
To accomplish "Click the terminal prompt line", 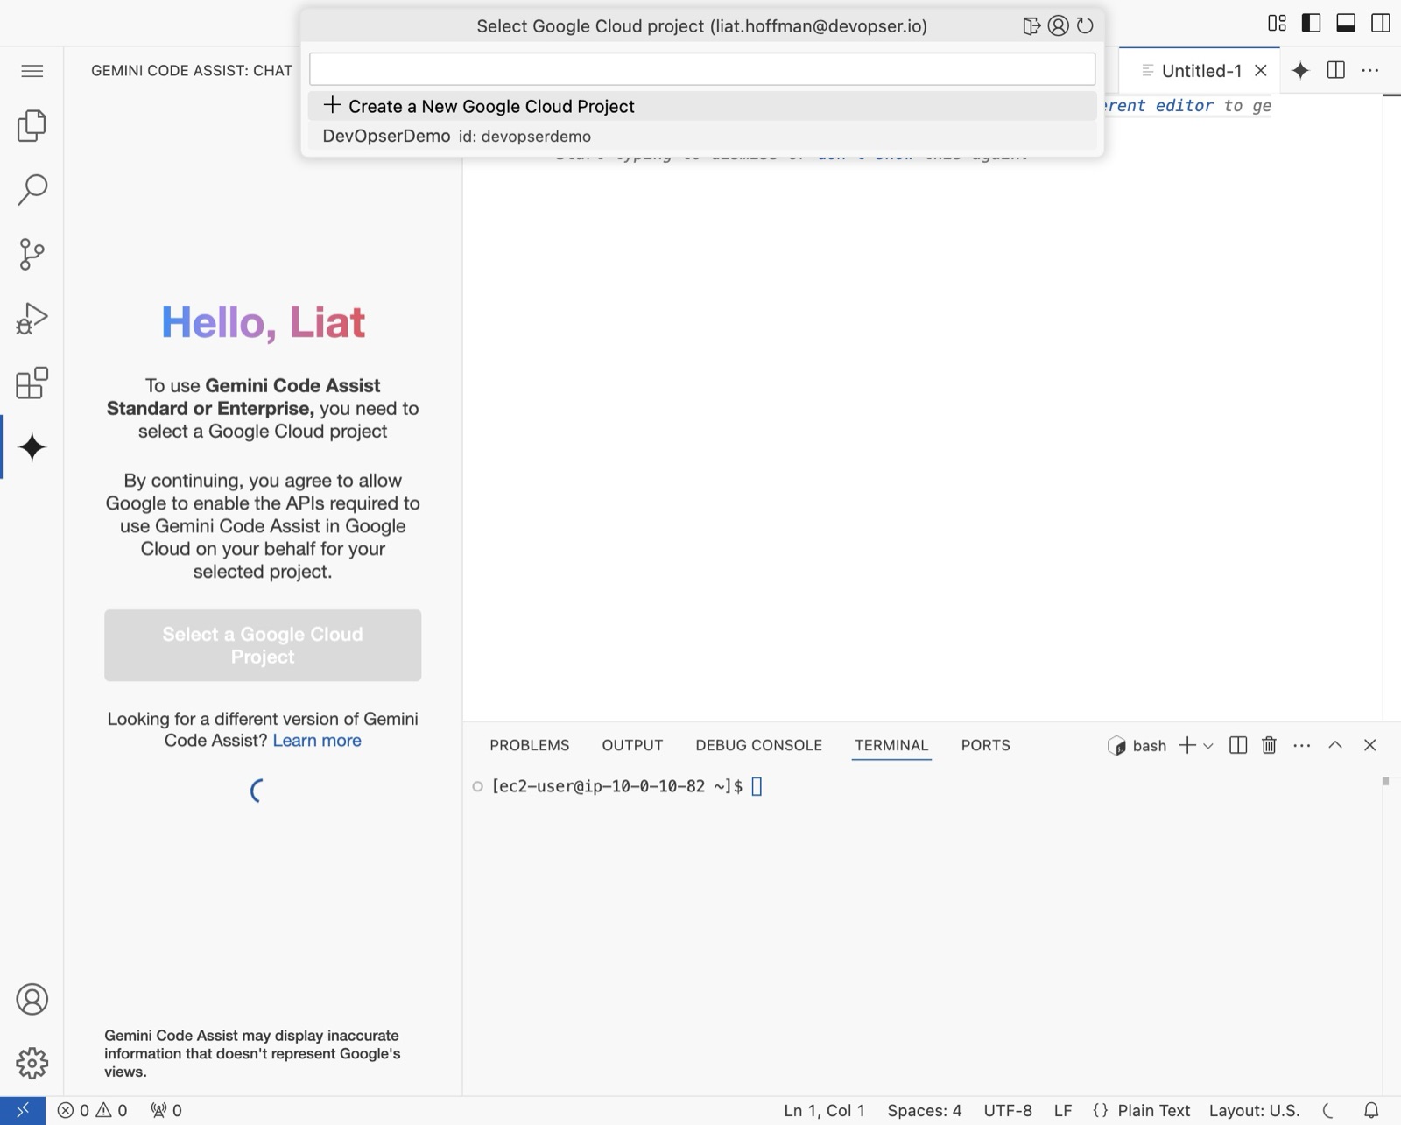I will pyautogui.click(x=617, y=786).
